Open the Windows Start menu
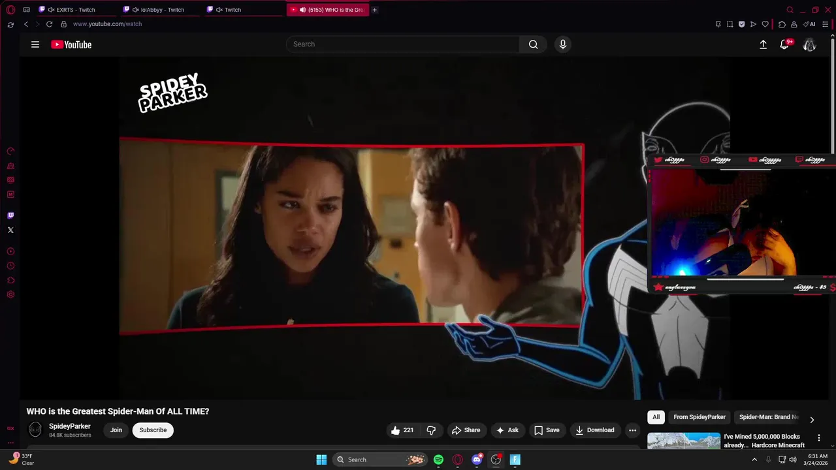This screenshot has height=470, width=836. pyautogui.click(x=321, y=460)
